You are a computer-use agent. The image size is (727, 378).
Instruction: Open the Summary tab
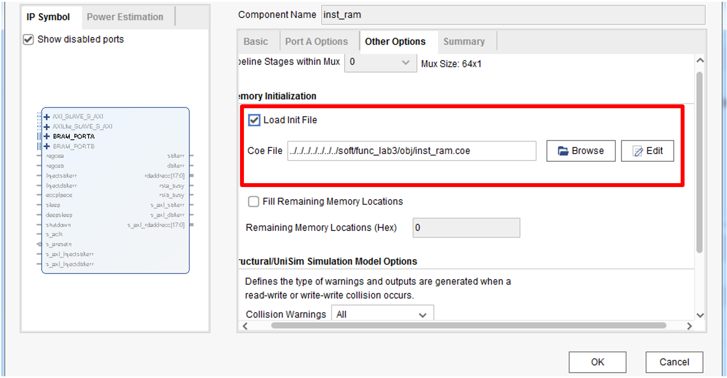point(464,42)
